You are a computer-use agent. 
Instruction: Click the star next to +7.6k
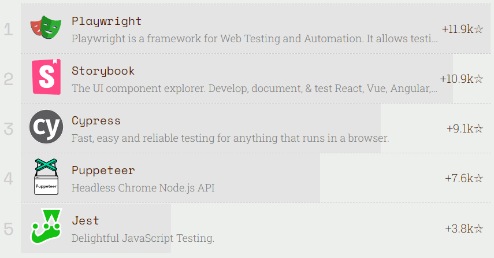[478, 178]
